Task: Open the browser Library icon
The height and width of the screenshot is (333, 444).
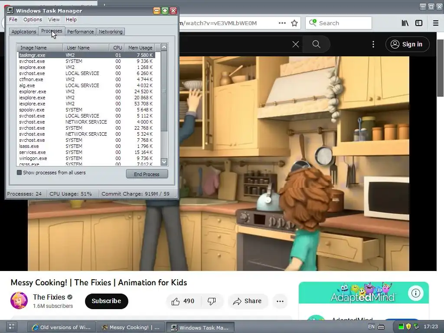Action: point(405,23)
